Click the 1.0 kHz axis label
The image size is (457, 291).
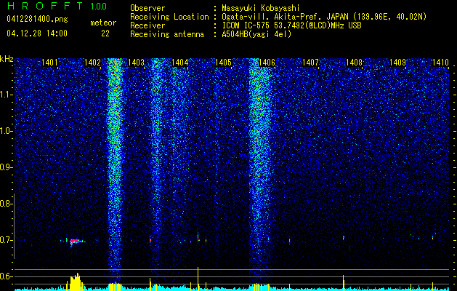tap(5, 131)
